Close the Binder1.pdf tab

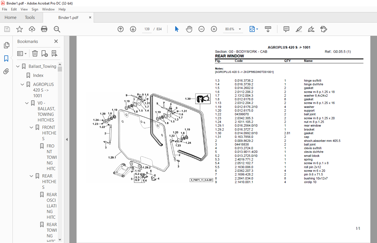pyautogui.click(x=90, y=18)
